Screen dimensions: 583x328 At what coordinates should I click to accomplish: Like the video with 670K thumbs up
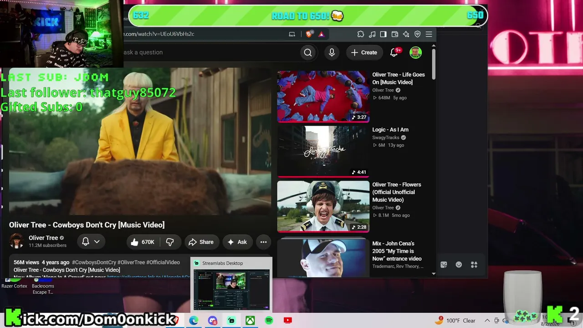click(143, 242)
